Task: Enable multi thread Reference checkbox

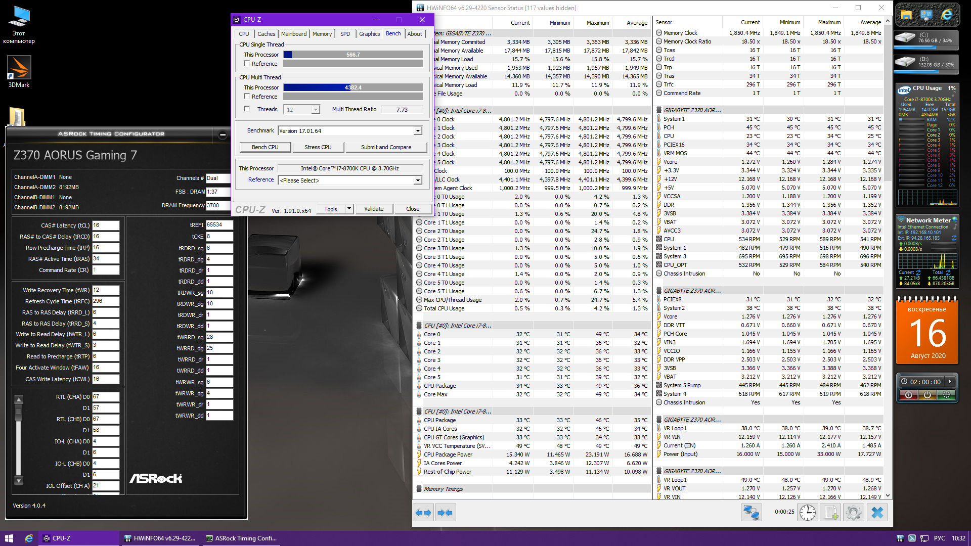Action: click(x=247, y=97)
